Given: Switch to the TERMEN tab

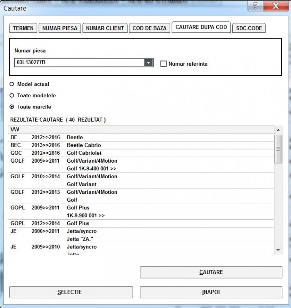Looking at the screenshot, I should pos(23,28).
